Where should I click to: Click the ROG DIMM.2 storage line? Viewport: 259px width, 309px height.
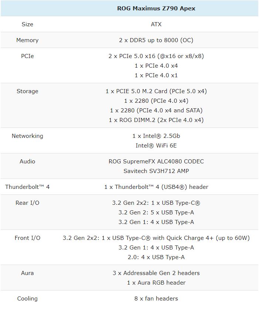pos(156,120)
